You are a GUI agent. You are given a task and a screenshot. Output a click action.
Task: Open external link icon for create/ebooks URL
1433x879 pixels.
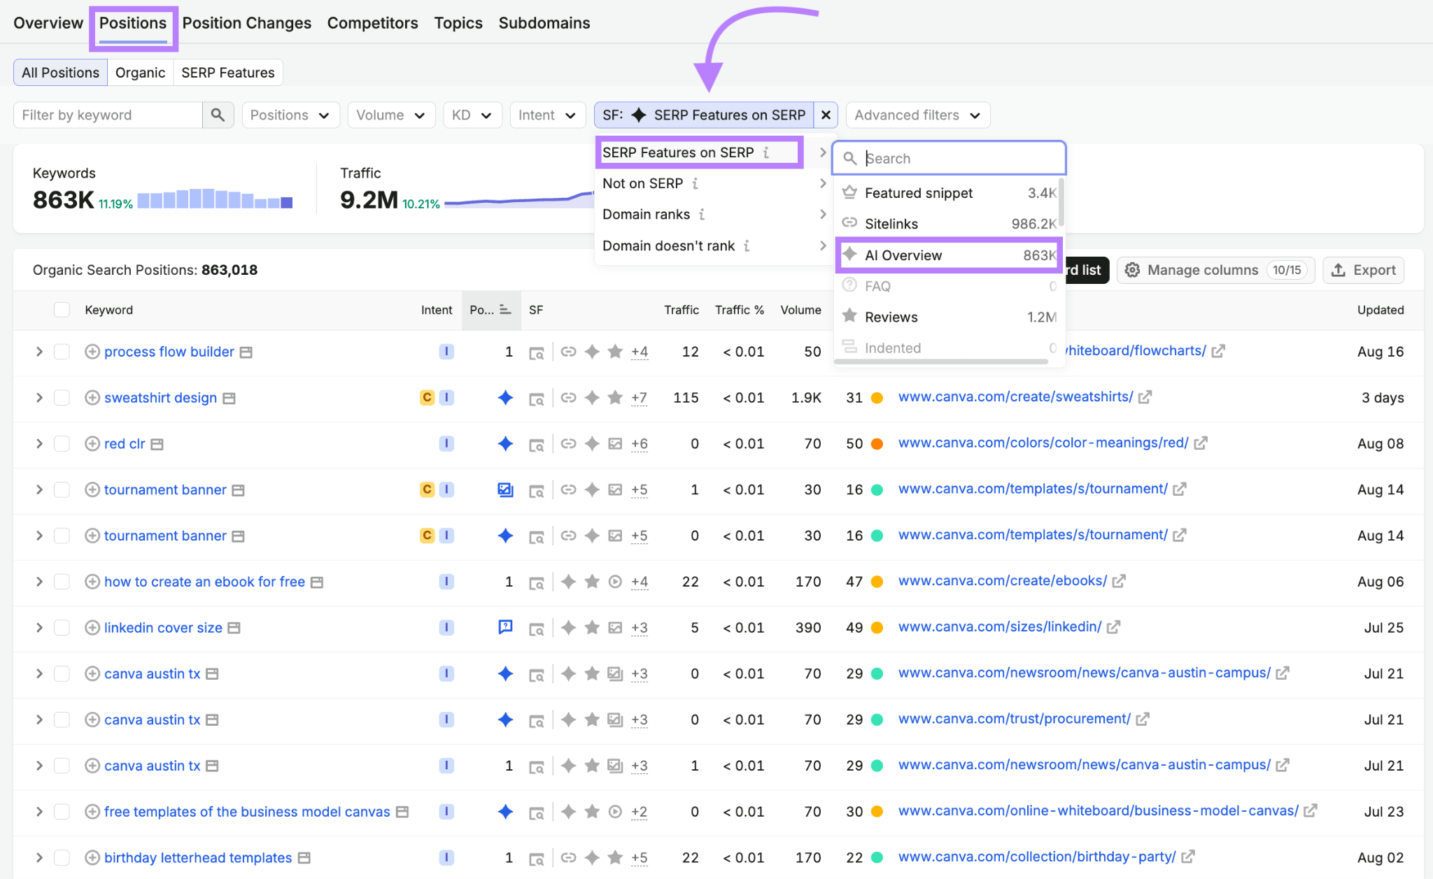click(x=1119, y=581)
